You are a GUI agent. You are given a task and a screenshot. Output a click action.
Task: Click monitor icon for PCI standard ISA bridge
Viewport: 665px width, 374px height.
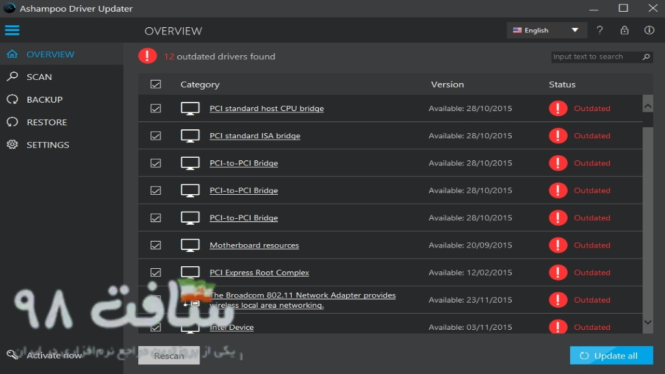[x=190, y=136]
